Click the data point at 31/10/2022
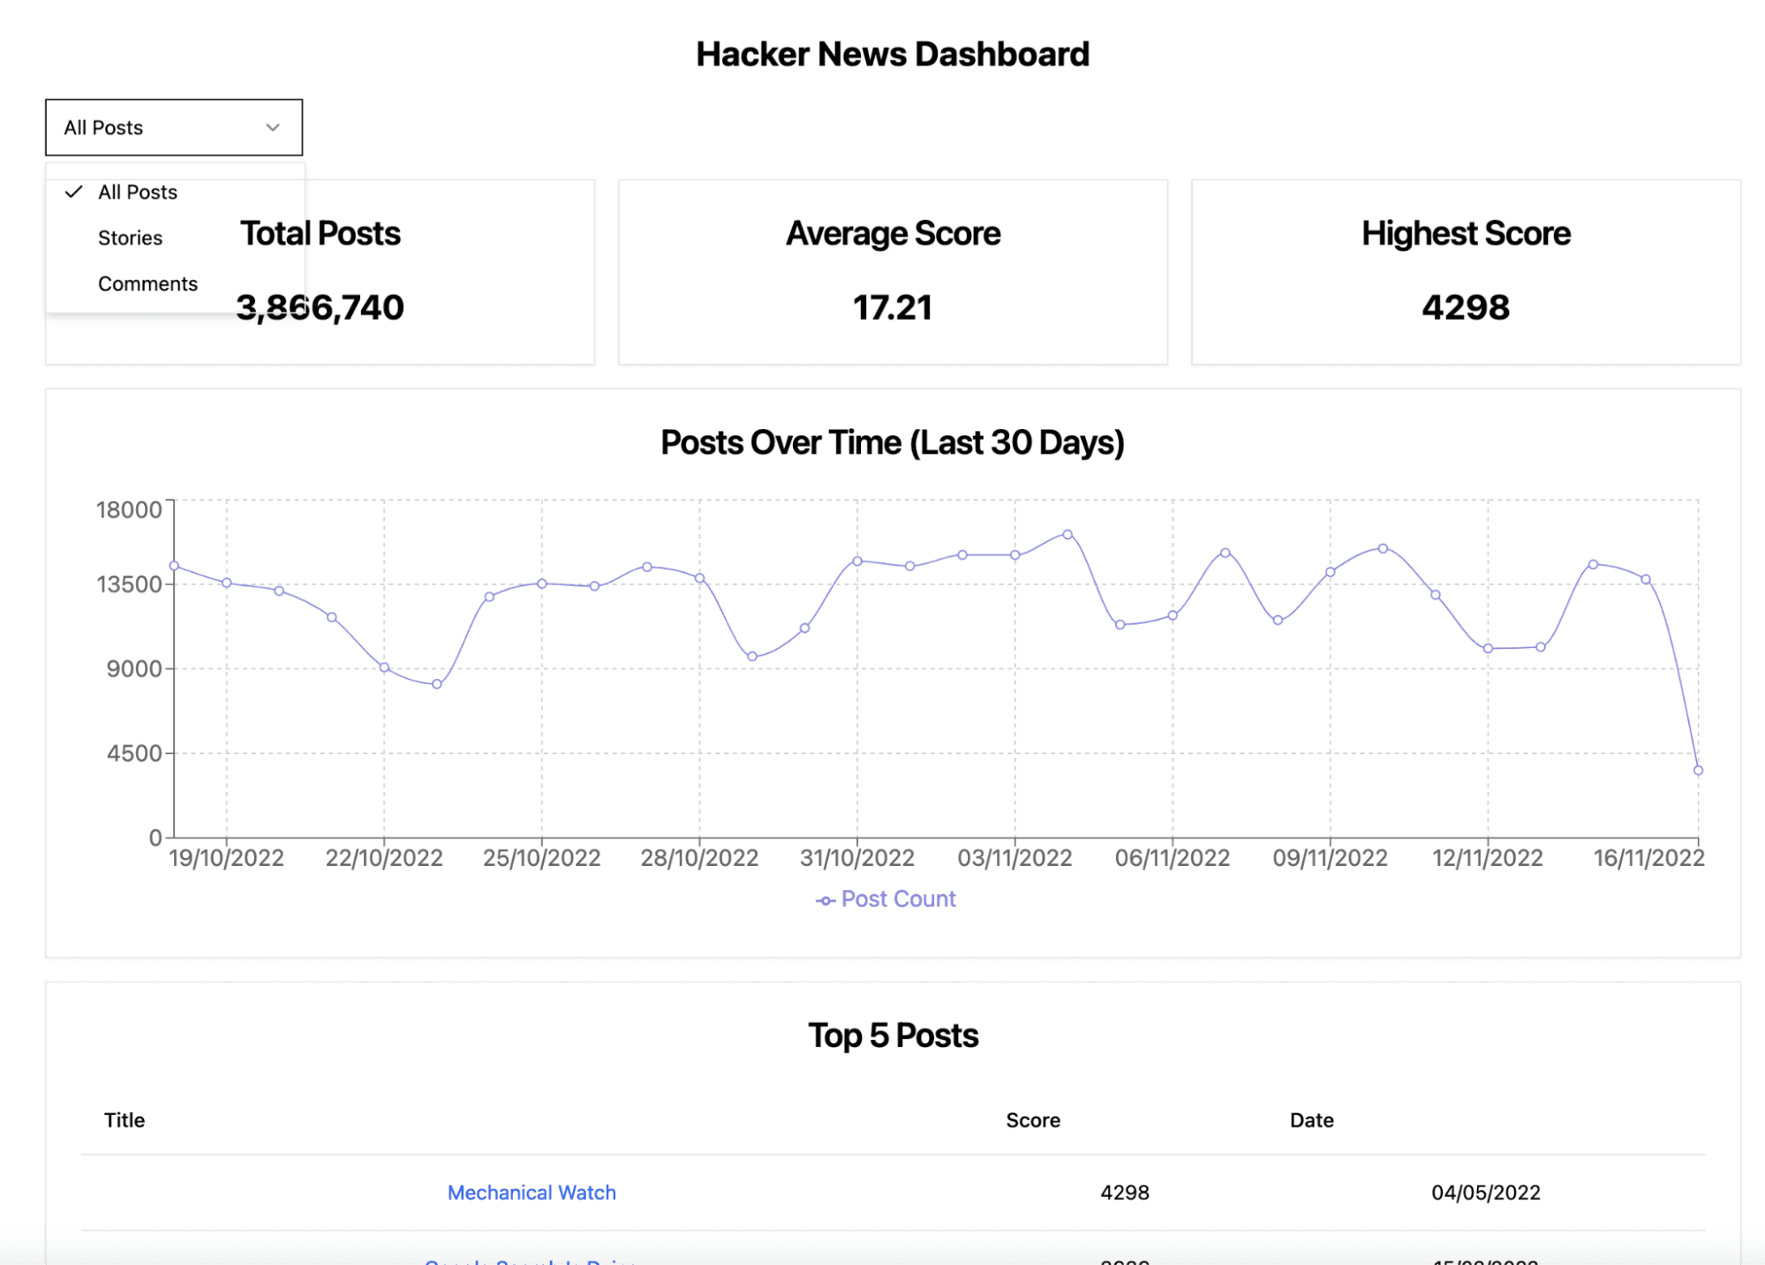 (857, 561)
